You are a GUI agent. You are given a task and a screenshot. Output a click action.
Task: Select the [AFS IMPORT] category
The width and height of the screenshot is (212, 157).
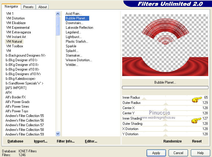(16, 88)
